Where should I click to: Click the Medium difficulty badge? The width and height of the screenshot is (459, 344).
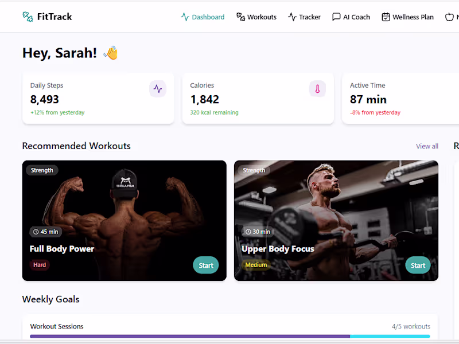click(x=256, y=265)
